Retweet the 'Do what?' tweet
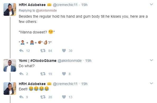This screenshot has height=103, width=157. tap(43, 74)
